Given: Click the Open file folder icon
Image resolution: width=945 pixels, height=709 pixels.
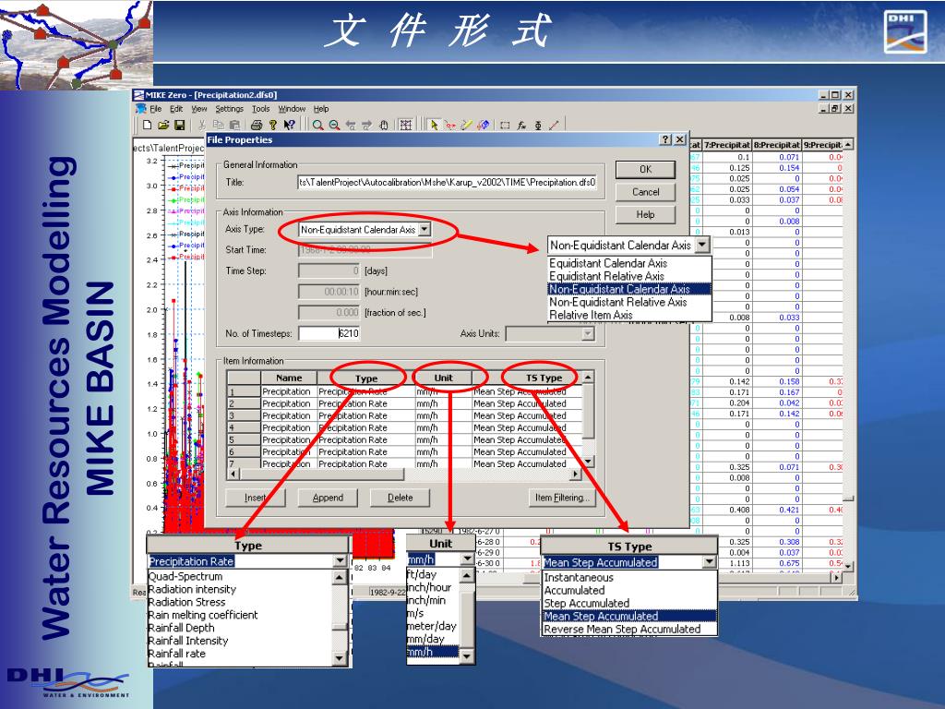Looking at the screenshot, I should (x=163, y=125).
